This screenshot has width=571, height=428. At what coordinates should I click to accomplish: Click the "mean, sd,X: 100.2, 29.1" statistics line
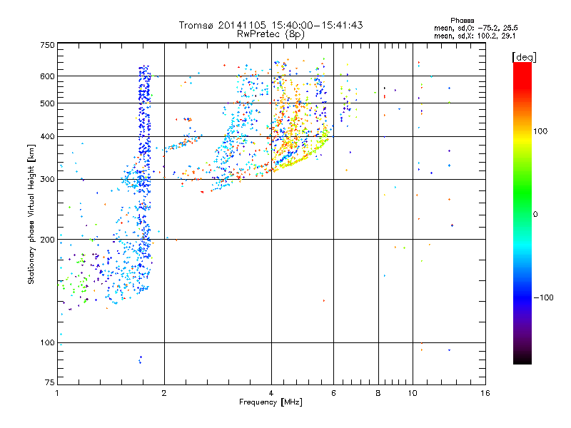[x=475, y=36]
